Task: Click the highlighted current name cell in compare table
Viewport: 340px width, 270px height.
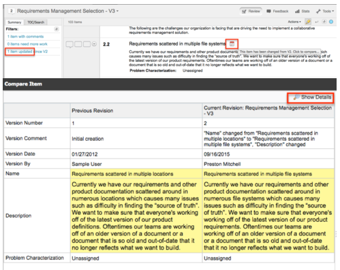Action: [x=268, y=173]
